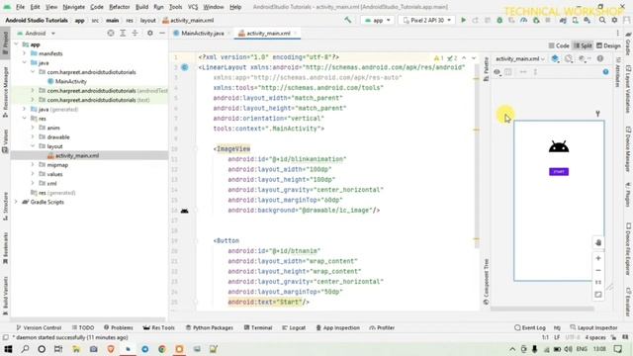This screenshot has width=633, height=356.
Task: Click Collapse All in Project panel
Action: click(135, 33)
